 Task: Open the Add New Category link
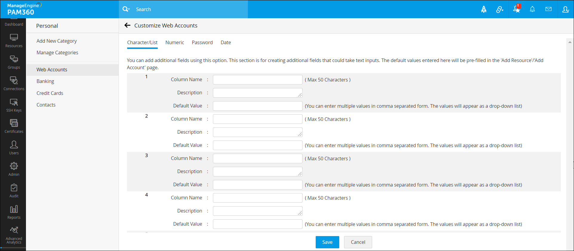pos(56,41)
